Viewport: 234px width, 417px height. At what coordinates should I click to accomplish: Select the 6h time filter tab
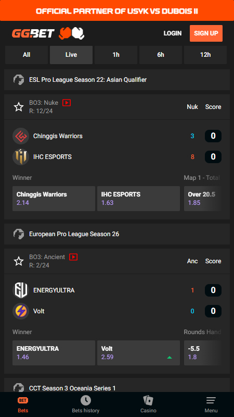pyautogui.click(x=161, y=55)
